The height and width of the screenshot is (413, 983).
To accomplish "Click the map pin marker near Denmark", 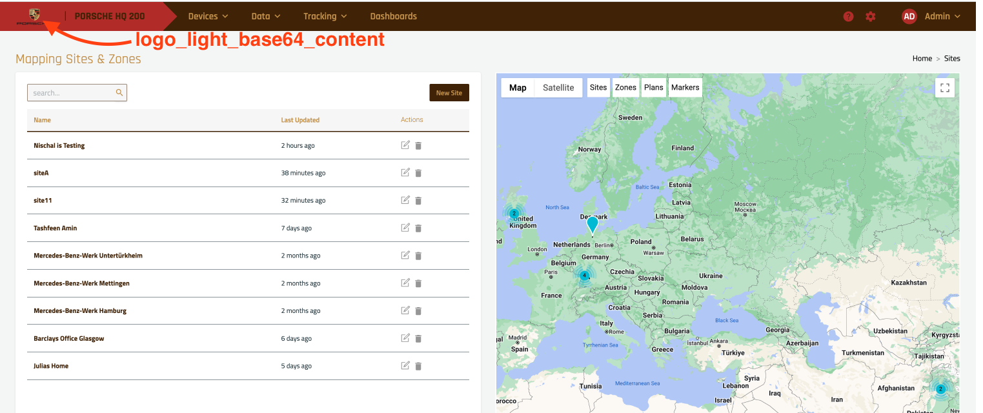I will pyautogui.click(x=593, y=224).
